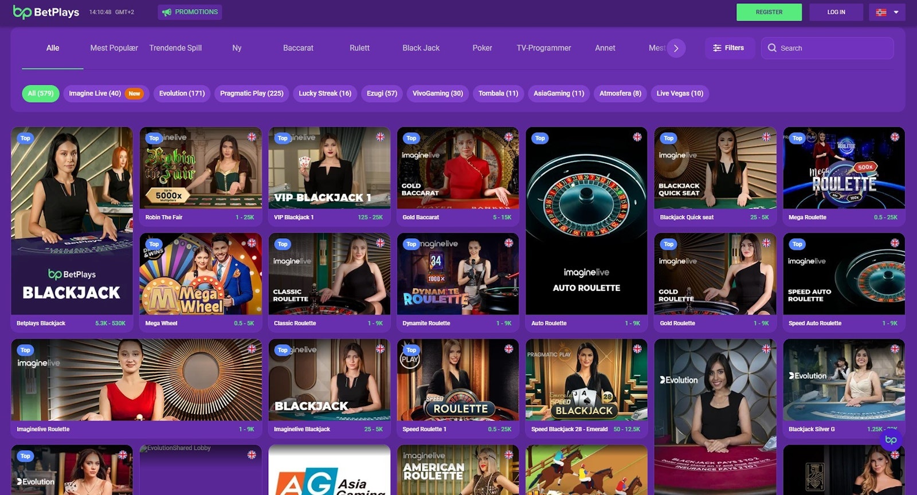Screen dimensions: 917x495
Task: Click the Log In button
Action: [836, 12]
